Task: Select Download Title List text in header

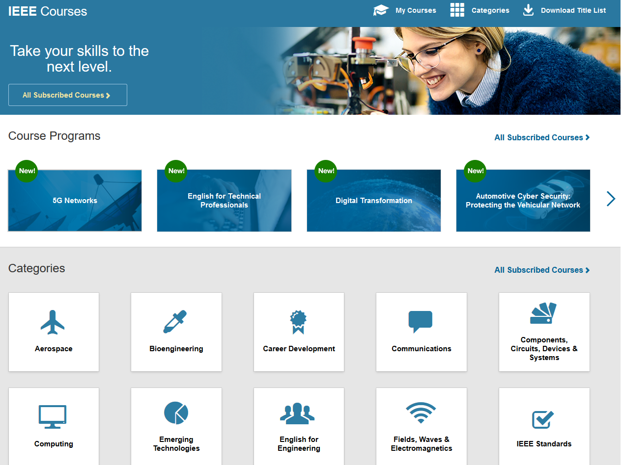Action: pos(573,10)
